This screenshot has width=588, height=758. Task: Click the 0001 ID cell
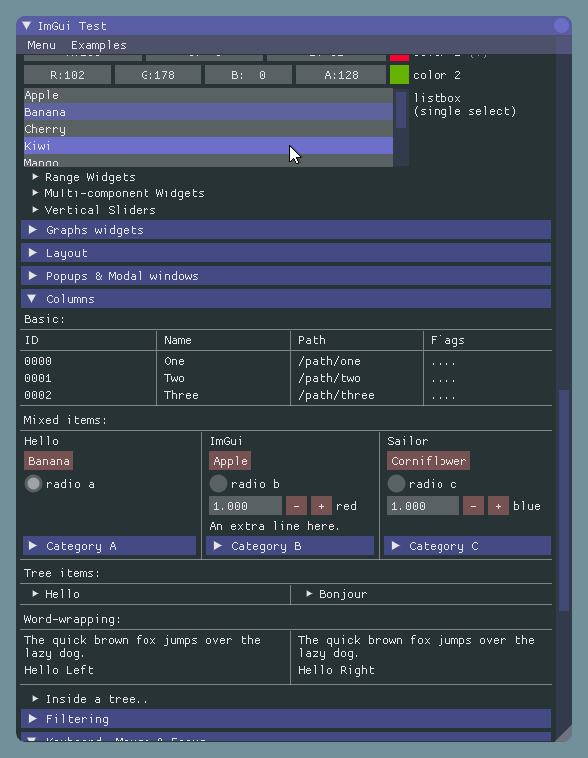tap(38, 378)
